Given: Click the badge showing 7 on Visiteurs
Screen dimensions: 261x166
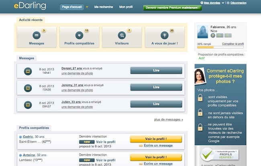Looking at the screenshot, I should point(129,30).
